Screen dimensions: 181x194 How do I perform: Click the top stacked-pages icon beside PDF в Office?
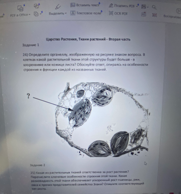(36, 6)
